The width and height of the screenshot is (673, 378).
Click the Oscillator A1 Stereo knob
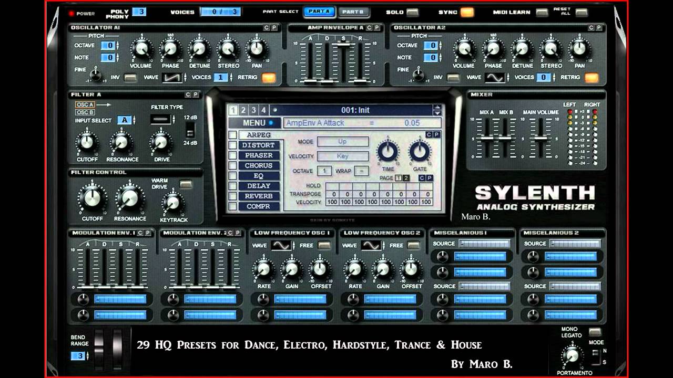[228, 49]
